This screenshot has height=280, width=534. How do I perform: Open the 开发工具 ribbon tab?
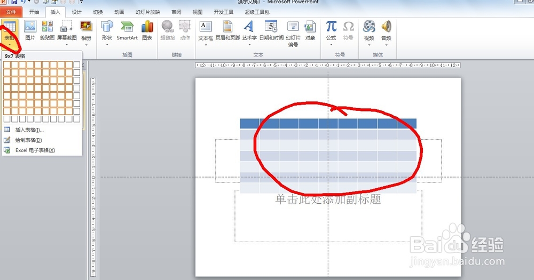tap(223, 12)
